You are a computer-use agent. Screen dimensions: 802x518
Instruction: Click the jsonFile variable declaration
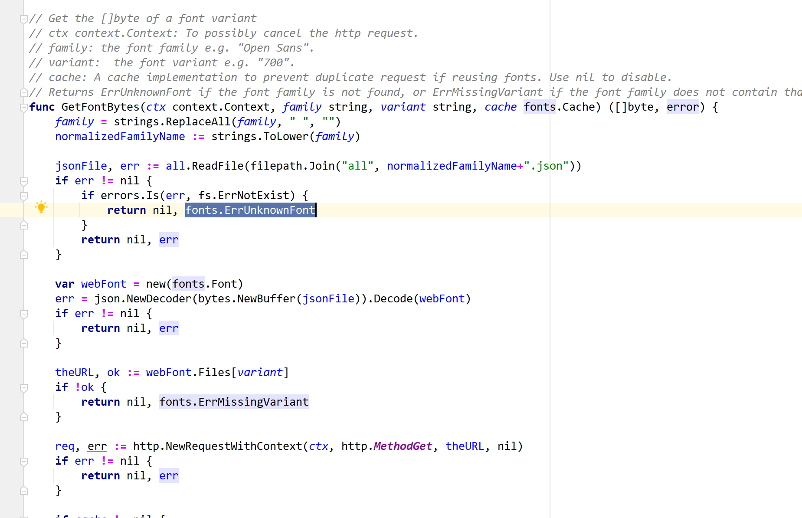click(x=81, y=166)
